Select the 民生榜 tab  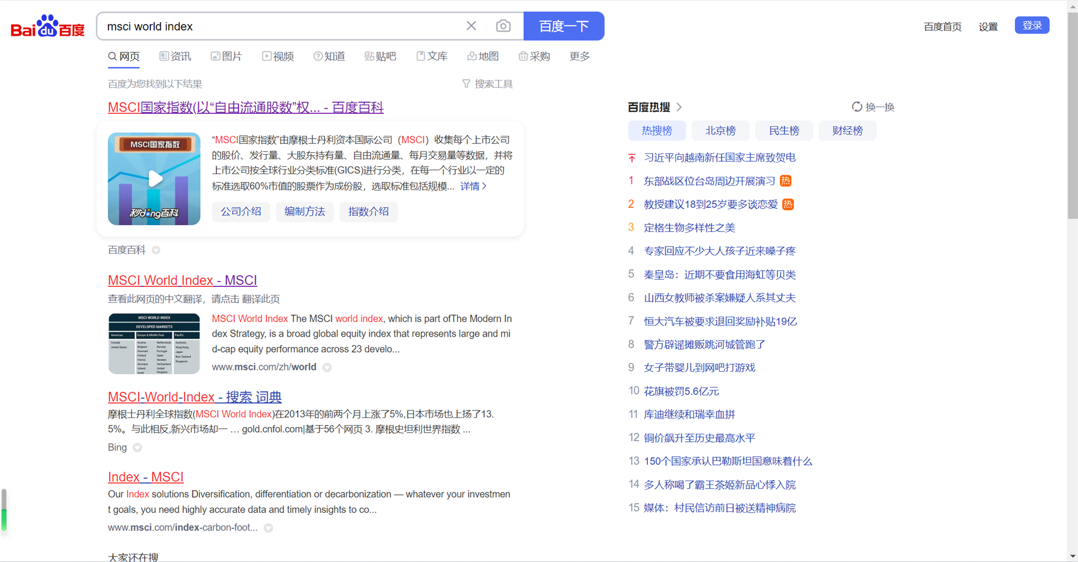(x=784, y=131)
